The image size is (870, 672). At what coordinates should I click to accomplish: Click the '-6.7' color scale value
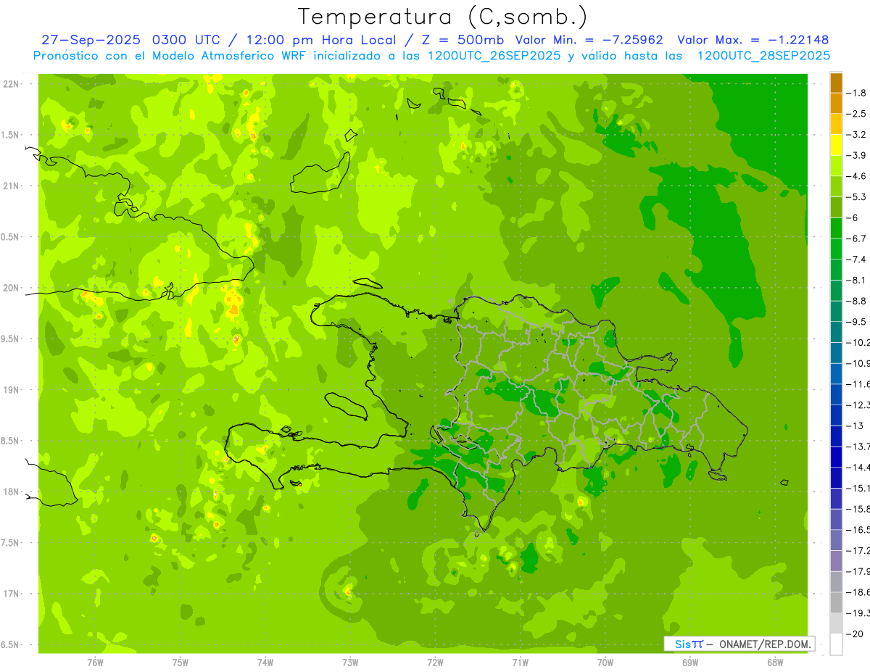858,238
